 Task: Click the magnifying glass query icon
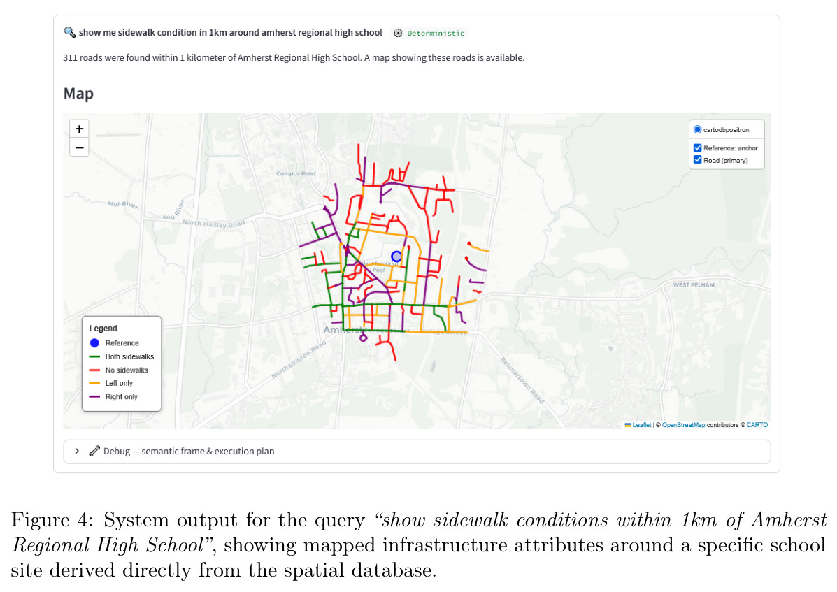pos(69,32)
